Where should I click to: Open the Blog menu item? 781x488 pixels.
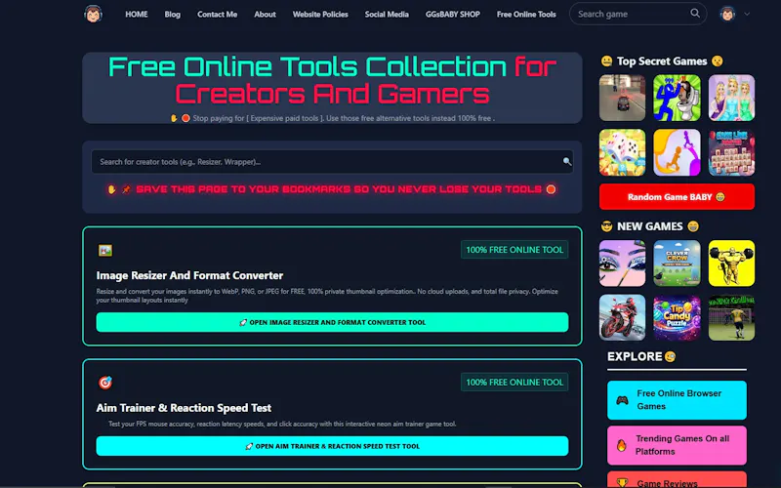coord(173,15)
